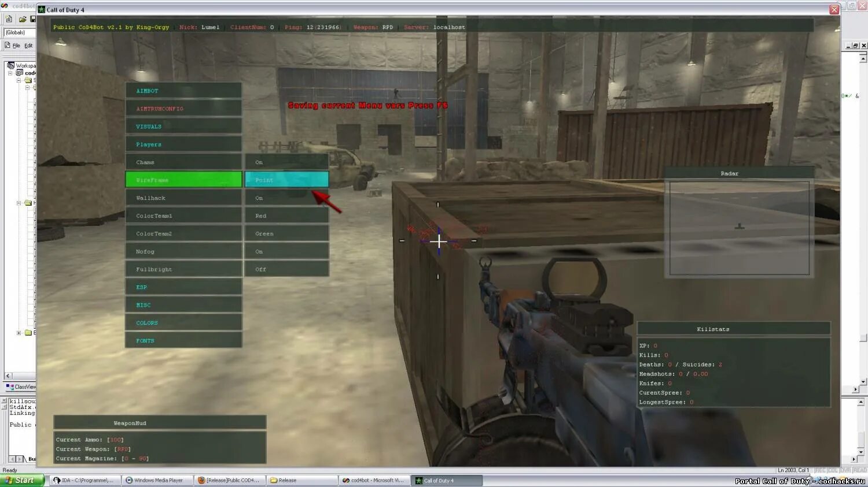This screenshot has width=868, height=487.
Task: Switch to the ClassView tab
Action: tap(21, 386)
